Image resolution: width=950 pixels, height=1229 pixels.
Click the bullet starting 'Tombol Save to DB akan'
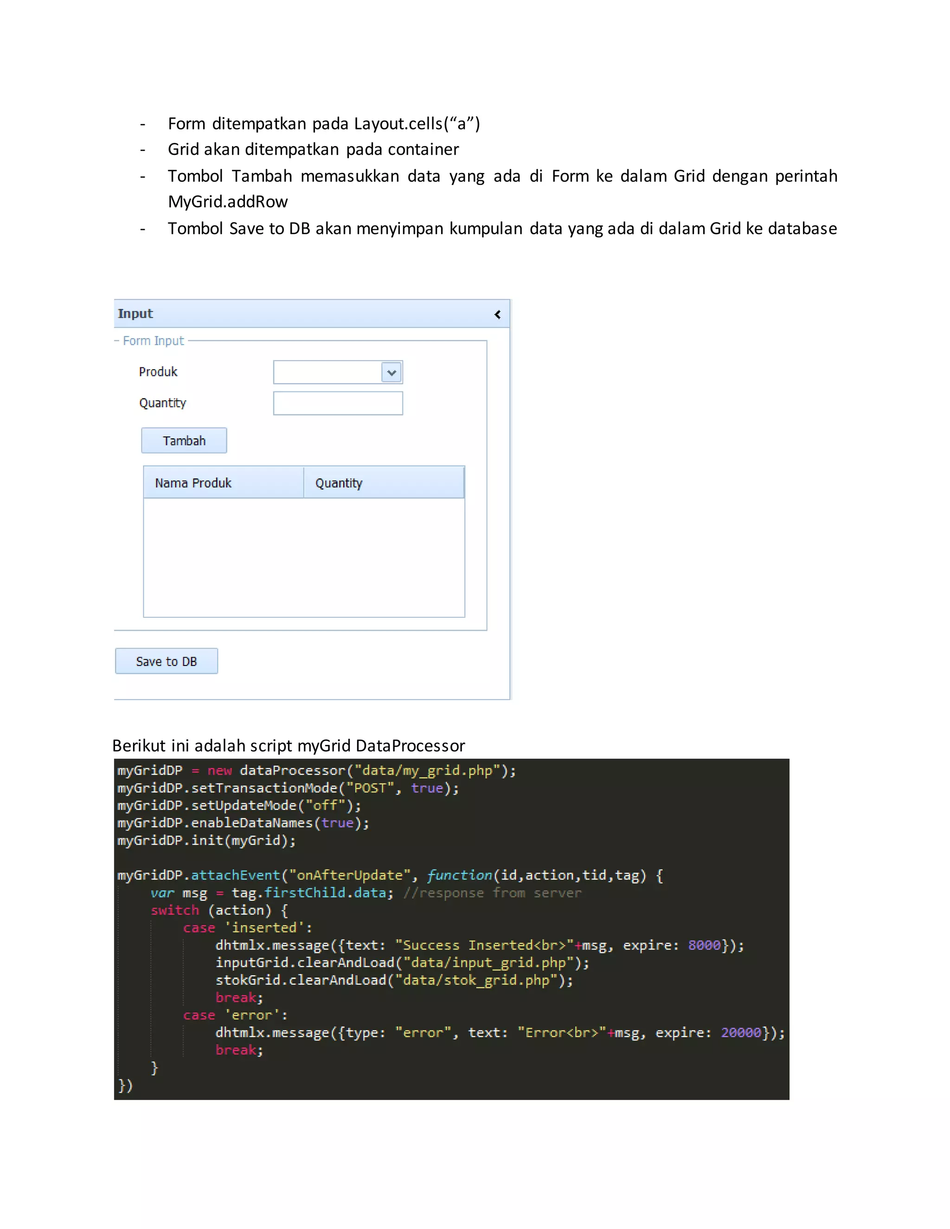pos(502,229)
